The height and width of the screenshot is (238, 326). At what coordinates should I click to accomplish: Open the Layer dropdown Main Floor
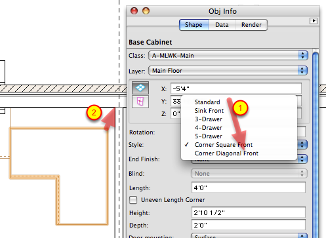tap(228, 71)
